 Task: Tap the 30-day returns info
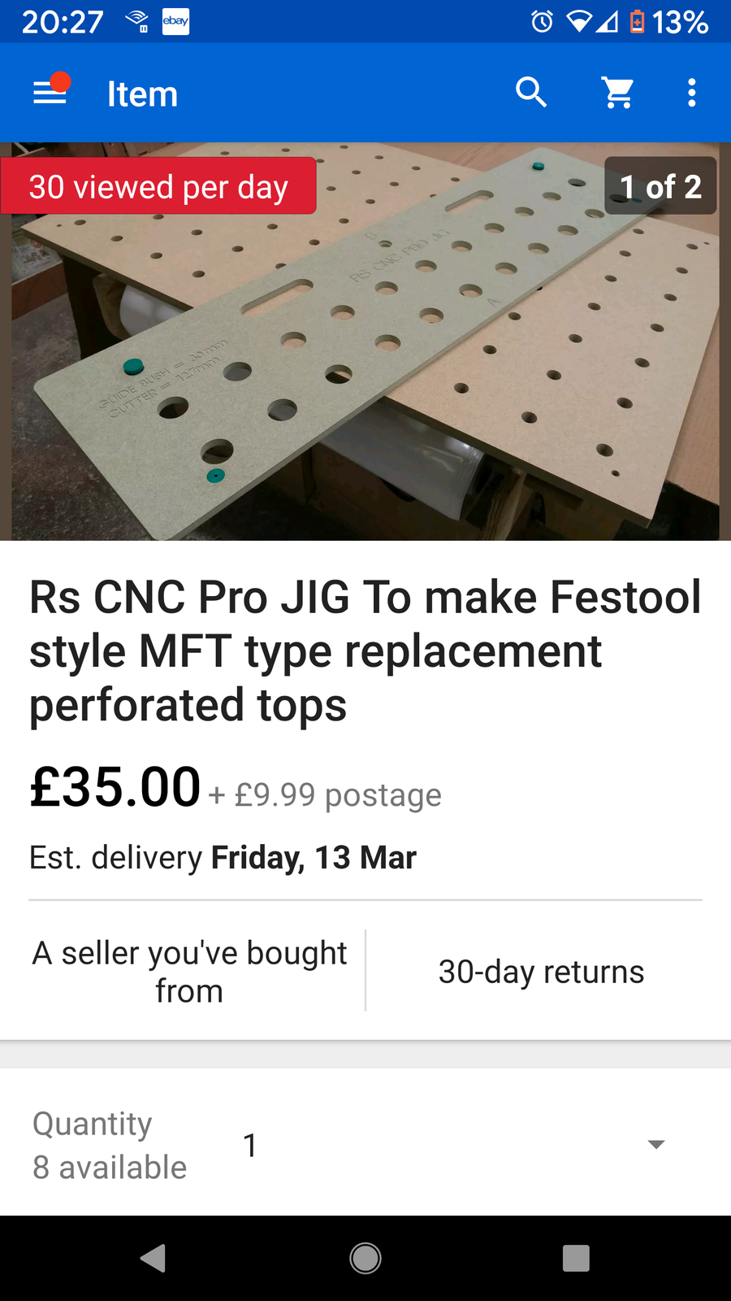click(x=541, y=972)
